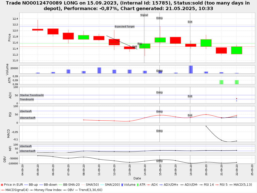Click the Exit marker label in price chart
This screenshot has height=193, width=257.
190,22
